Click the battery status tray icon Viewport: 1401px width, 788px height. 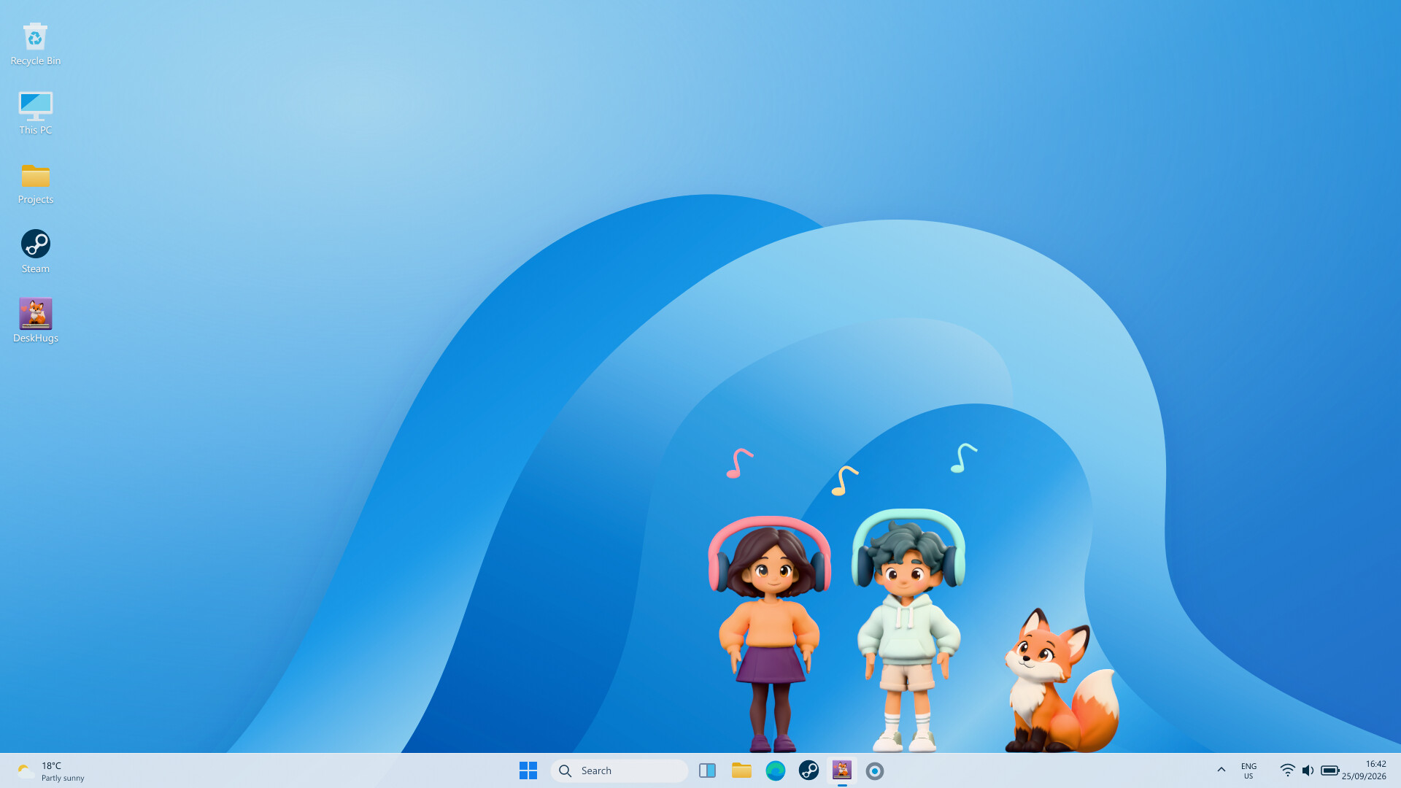(1329, 770)
